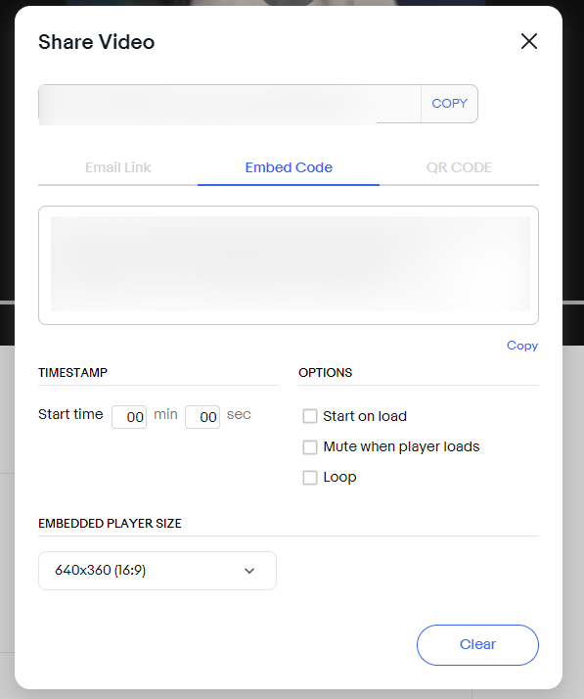Copy the share link with COPY button
Image resolution: width=584 pixels, height=699 pixels.
coord(449,104)
